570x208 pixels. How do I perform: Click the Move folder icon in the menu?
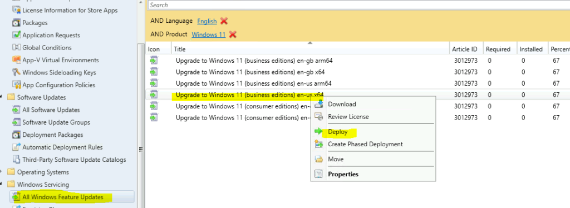(319, 159)
